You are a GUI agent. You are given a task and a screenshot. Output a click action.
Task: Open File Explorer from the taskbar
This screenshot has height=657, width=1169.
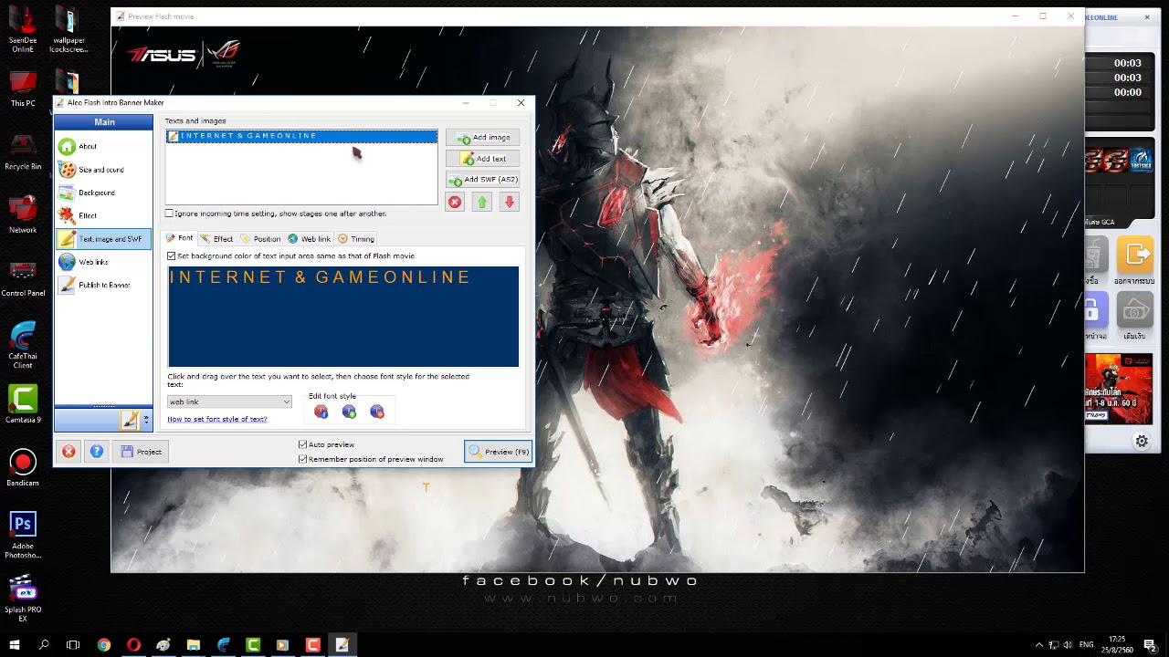[x=194, y=645]
